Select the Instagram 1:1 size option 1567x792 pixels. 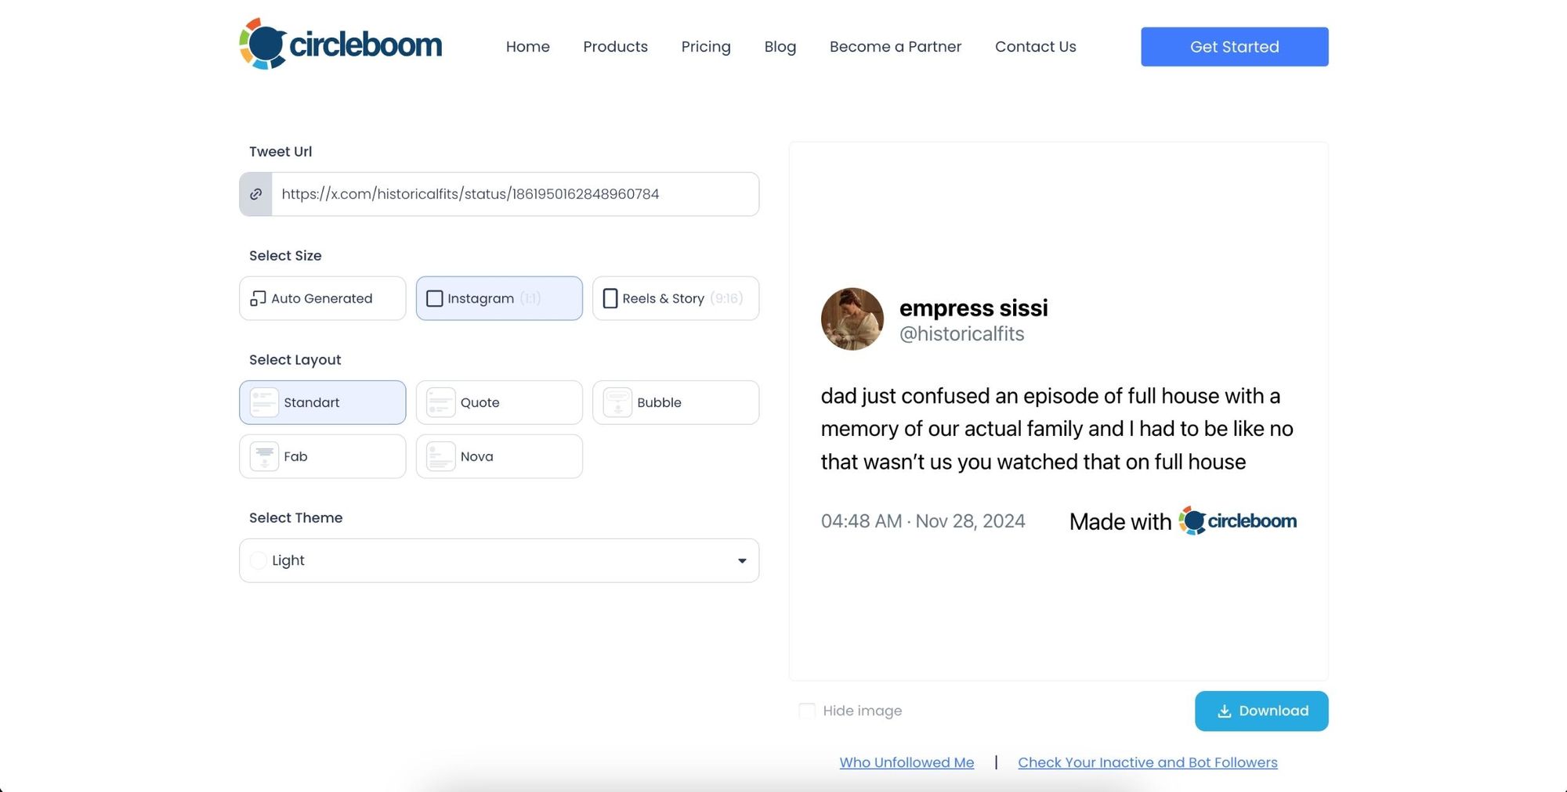499,298
